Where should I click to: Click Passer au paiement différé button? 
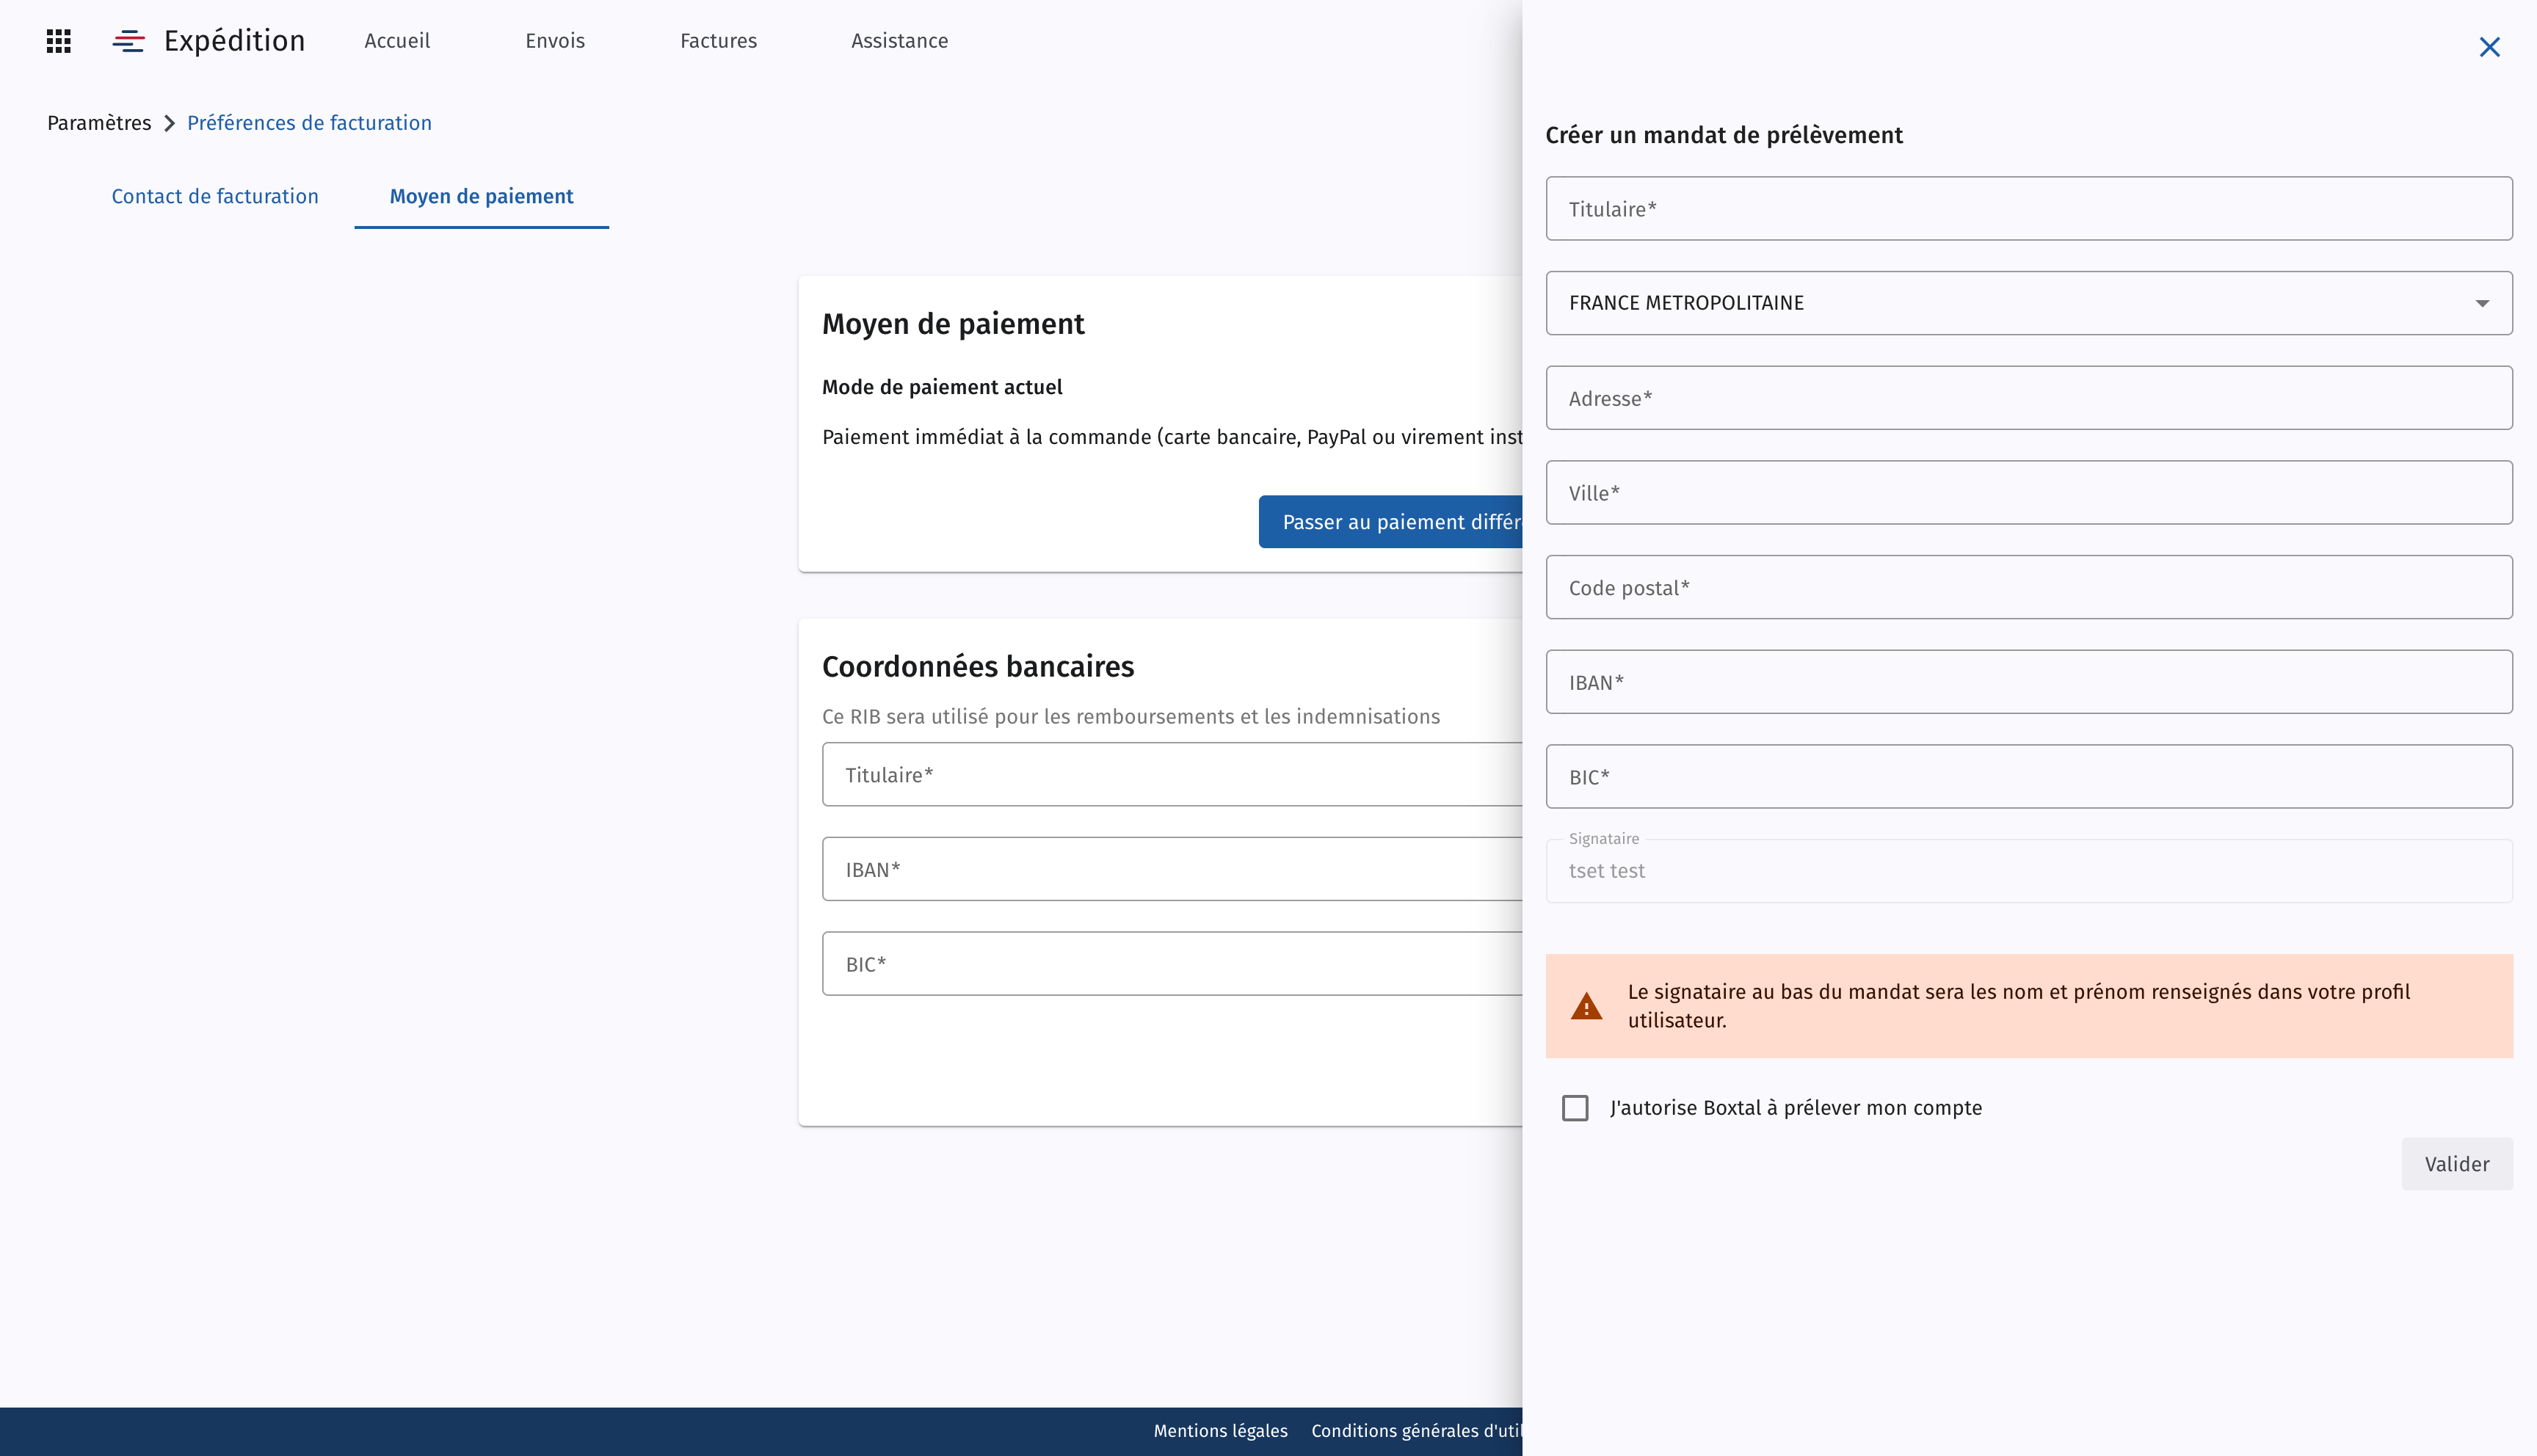[x=1391, y=522]
